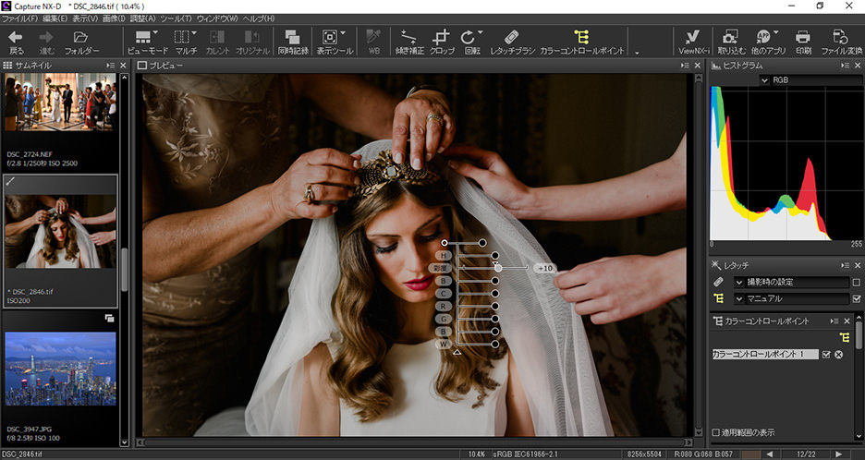Open the レタッチ panel options menu icon
Screen dimensions: 865x460
pos(845,265)
